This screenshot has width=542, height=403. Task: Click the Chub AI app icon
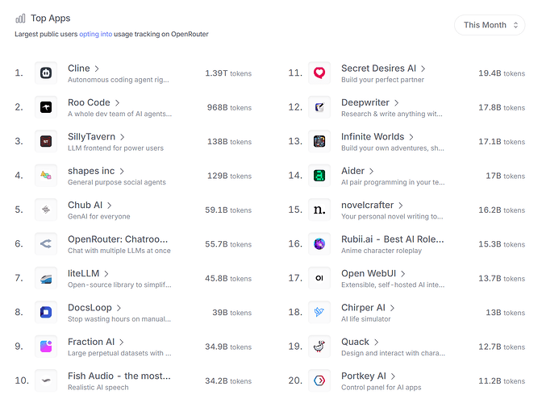46,210
